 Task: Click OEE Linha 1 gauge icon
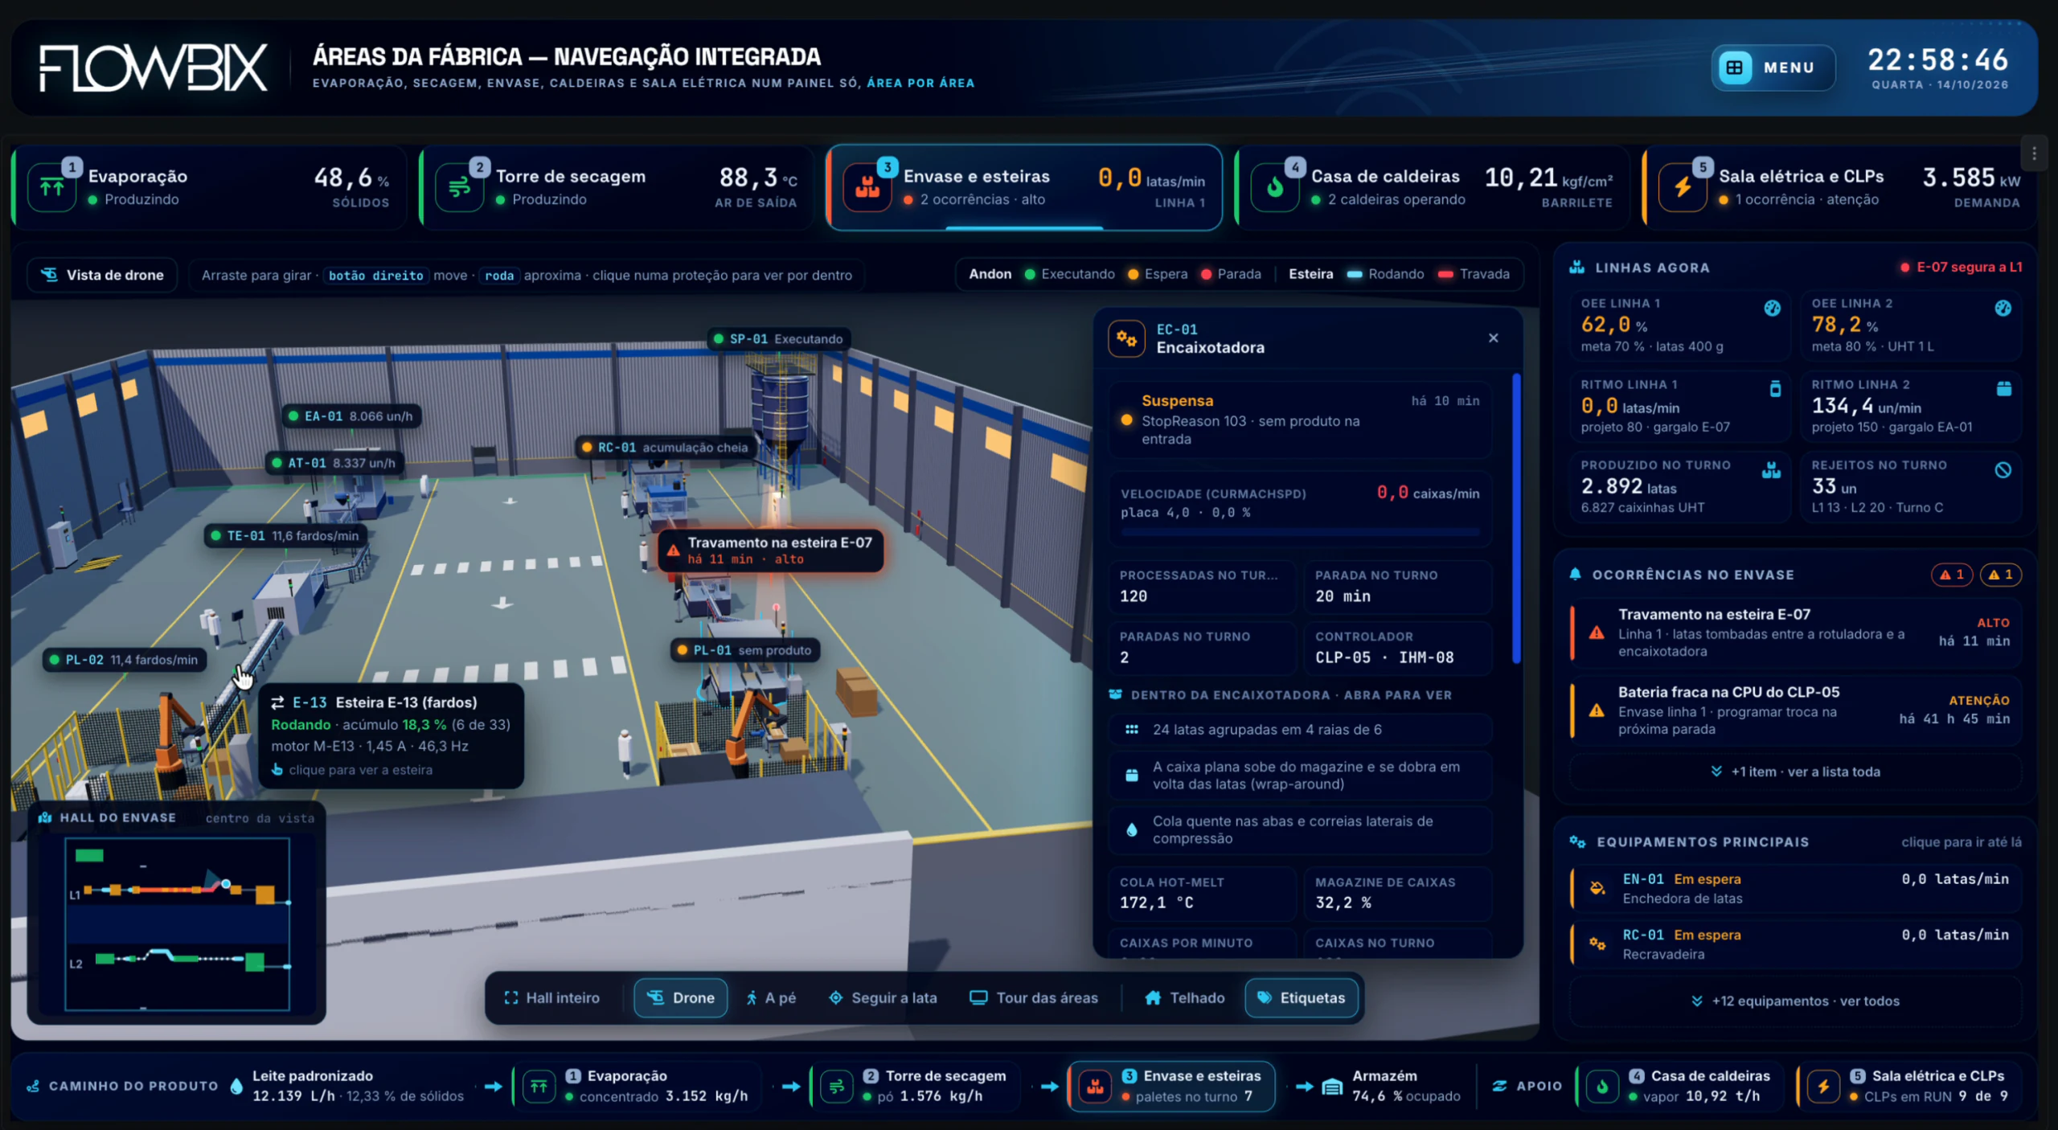click(x=1772, y=308)
